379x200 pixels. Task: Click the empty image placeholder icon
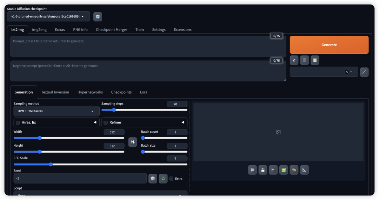[x=278, y=132]
